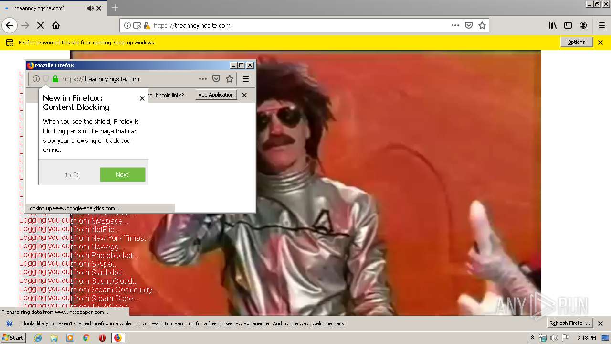Go back using the main window arrow

point(10,25)
